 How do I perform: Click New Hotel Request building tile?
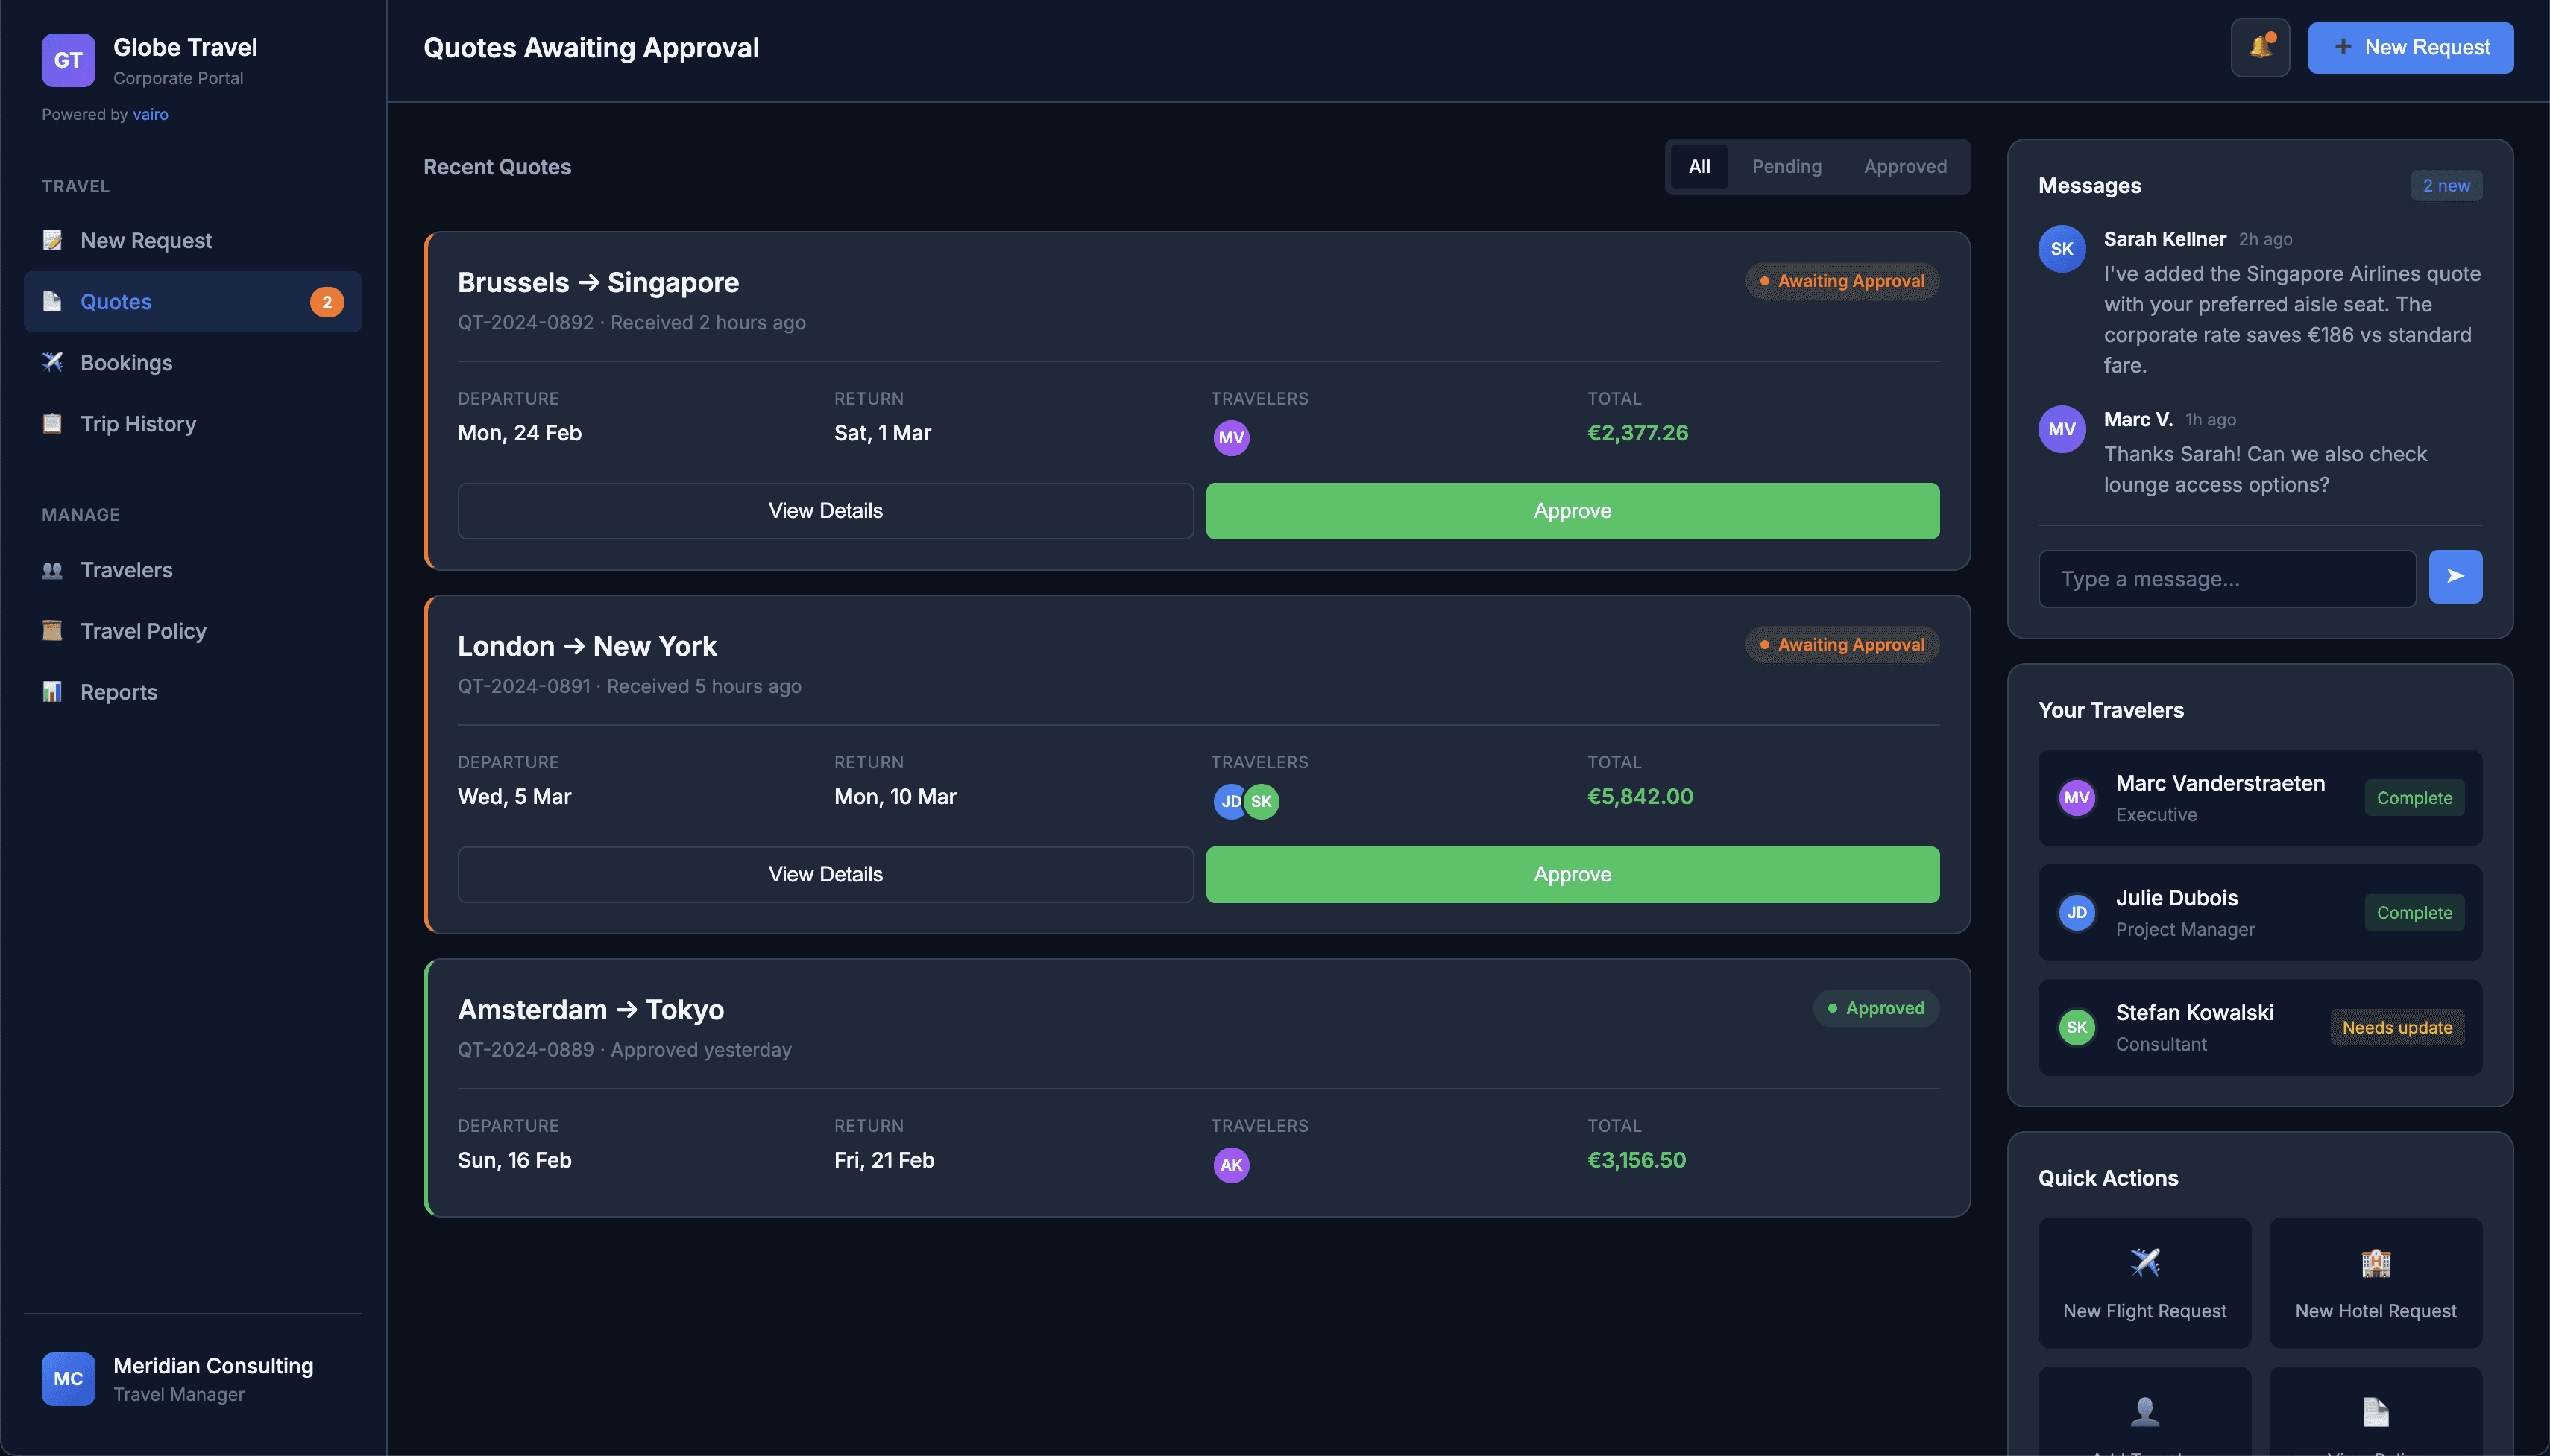coord(2374,1282)
